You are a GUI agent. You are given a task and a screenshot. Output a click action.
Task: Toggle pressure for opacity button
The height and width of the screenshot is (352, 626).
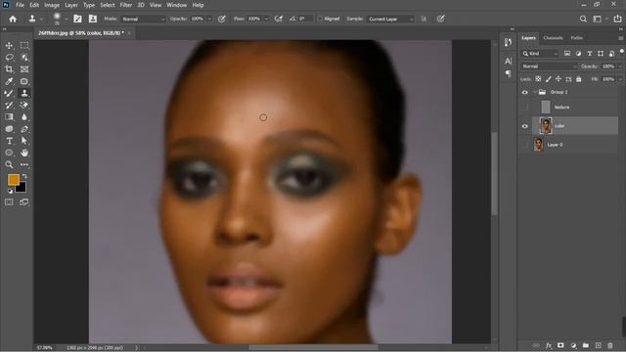(222, 19)
